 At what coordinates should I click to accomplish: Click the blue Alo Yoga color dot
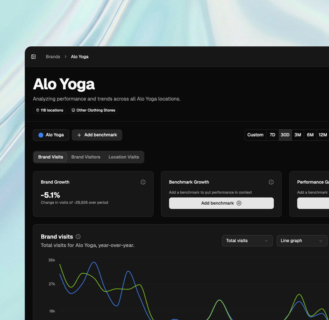[x=41, y=135]
